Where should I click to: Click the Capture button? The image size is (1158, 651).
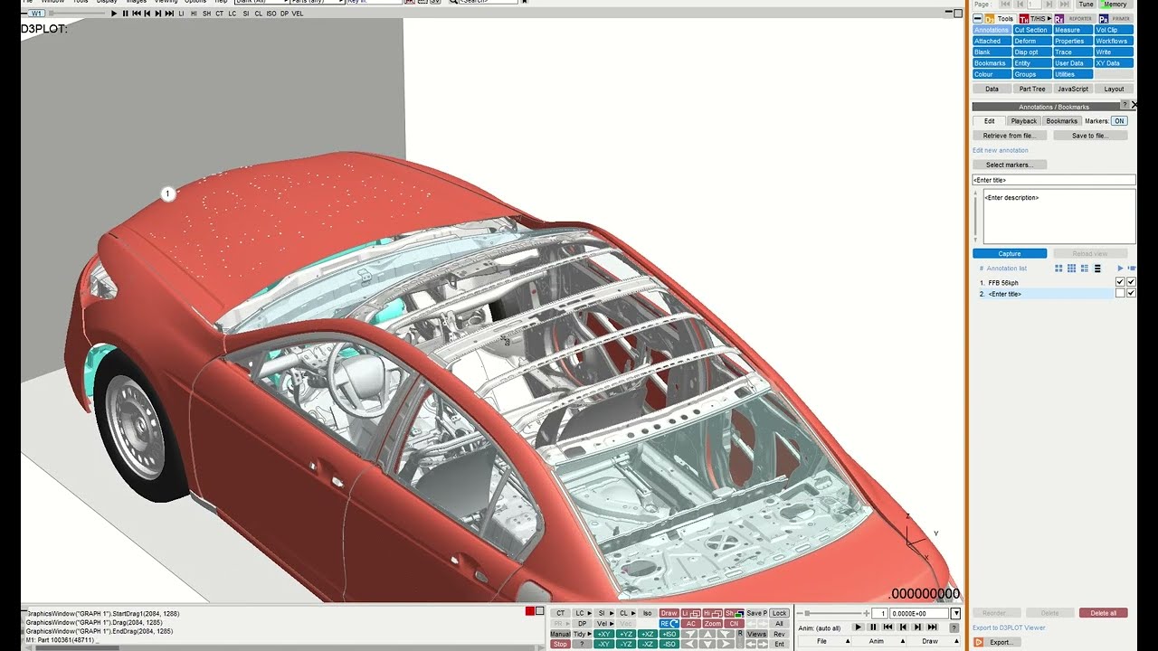tap(1010, 254)
